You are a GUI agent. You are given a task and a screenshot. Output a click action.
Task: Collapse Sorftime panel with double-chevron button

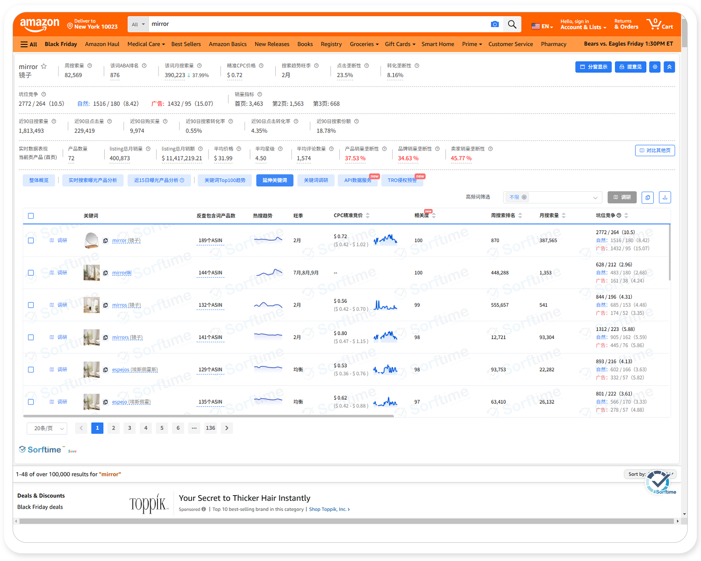click(669, 67)
